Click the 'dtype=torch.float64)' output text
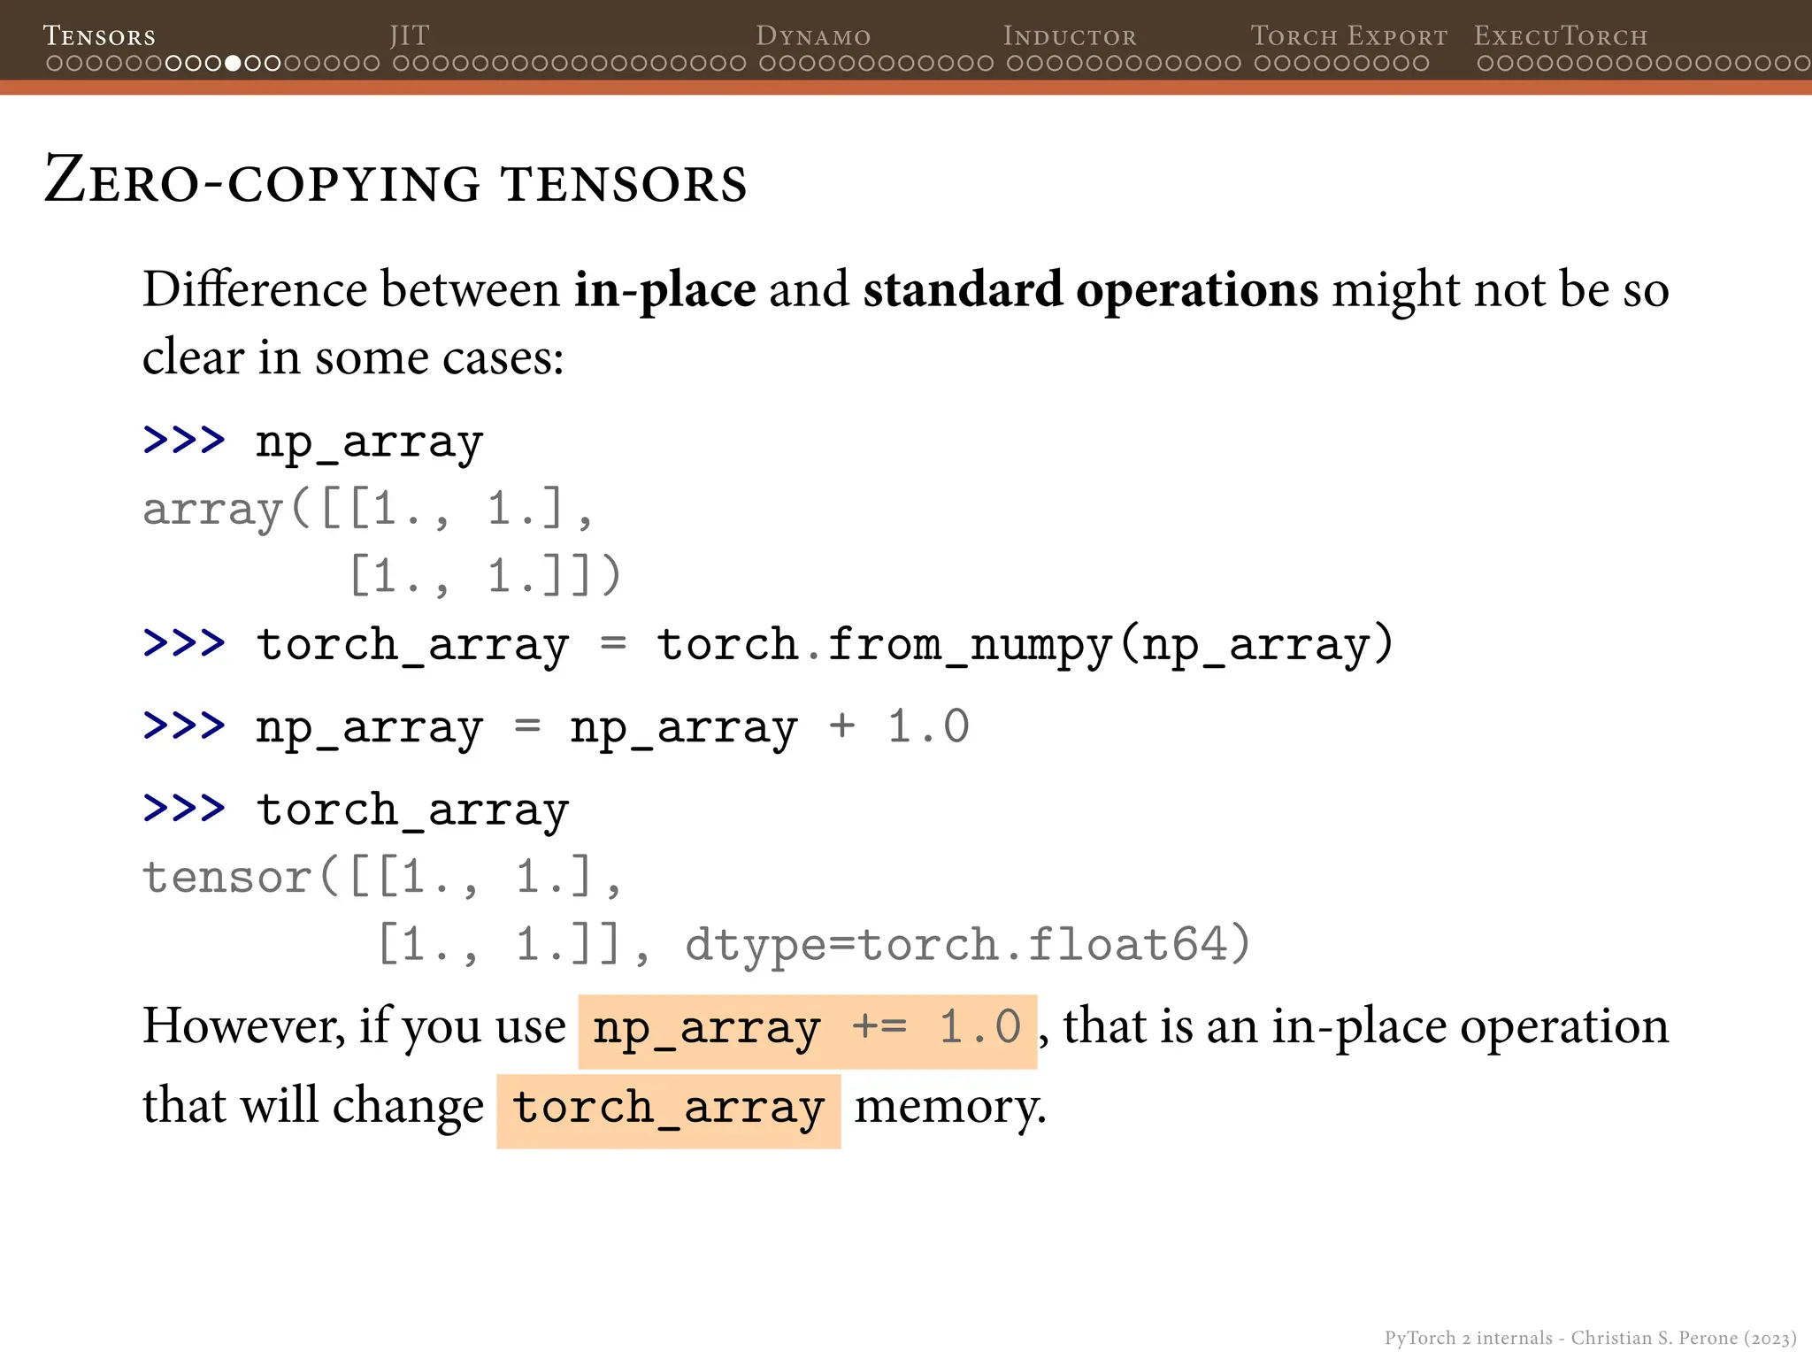The height and width of the screenshot is (1359, 1812). 968,945
